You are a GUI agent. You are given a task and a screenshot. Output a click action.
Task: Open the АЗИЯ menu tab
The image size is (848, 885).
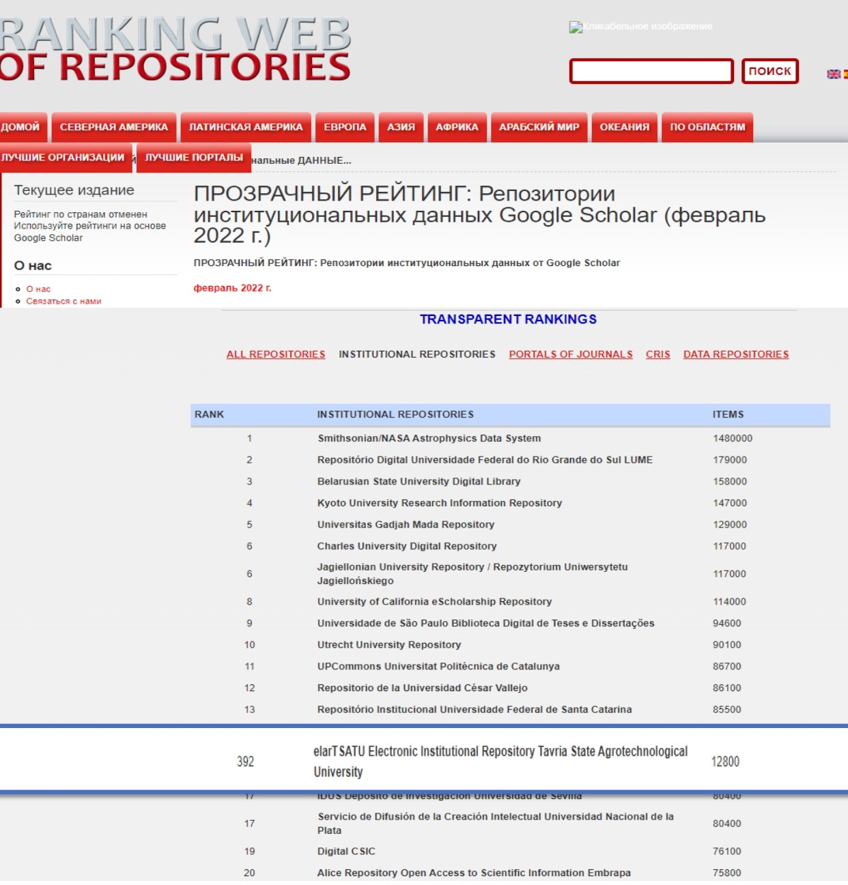tap(401, 127)
